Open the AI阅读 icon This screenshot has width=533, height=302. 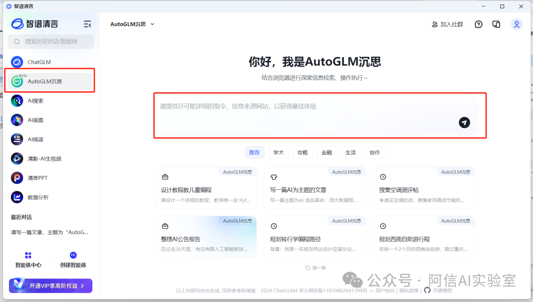coord(17,139)
